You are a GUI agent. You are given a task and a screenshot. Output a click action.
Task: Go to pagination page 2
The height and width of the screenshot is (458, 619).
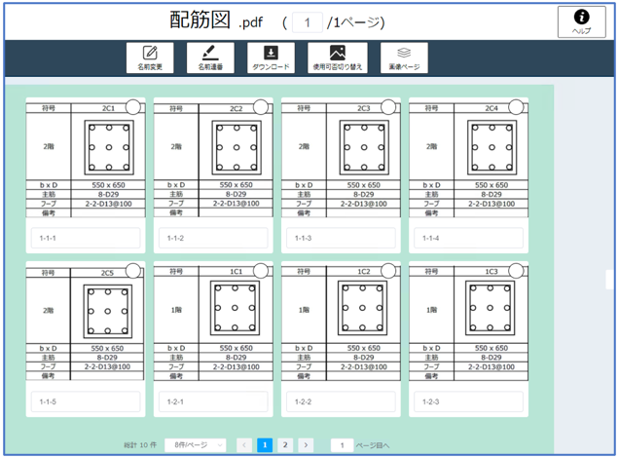pyautogui.click(x=285, y=444)
